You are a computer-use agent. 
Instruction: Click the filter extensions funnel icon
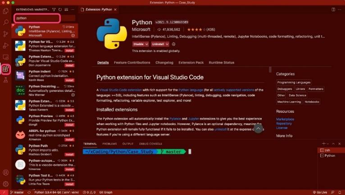(54, 9)
